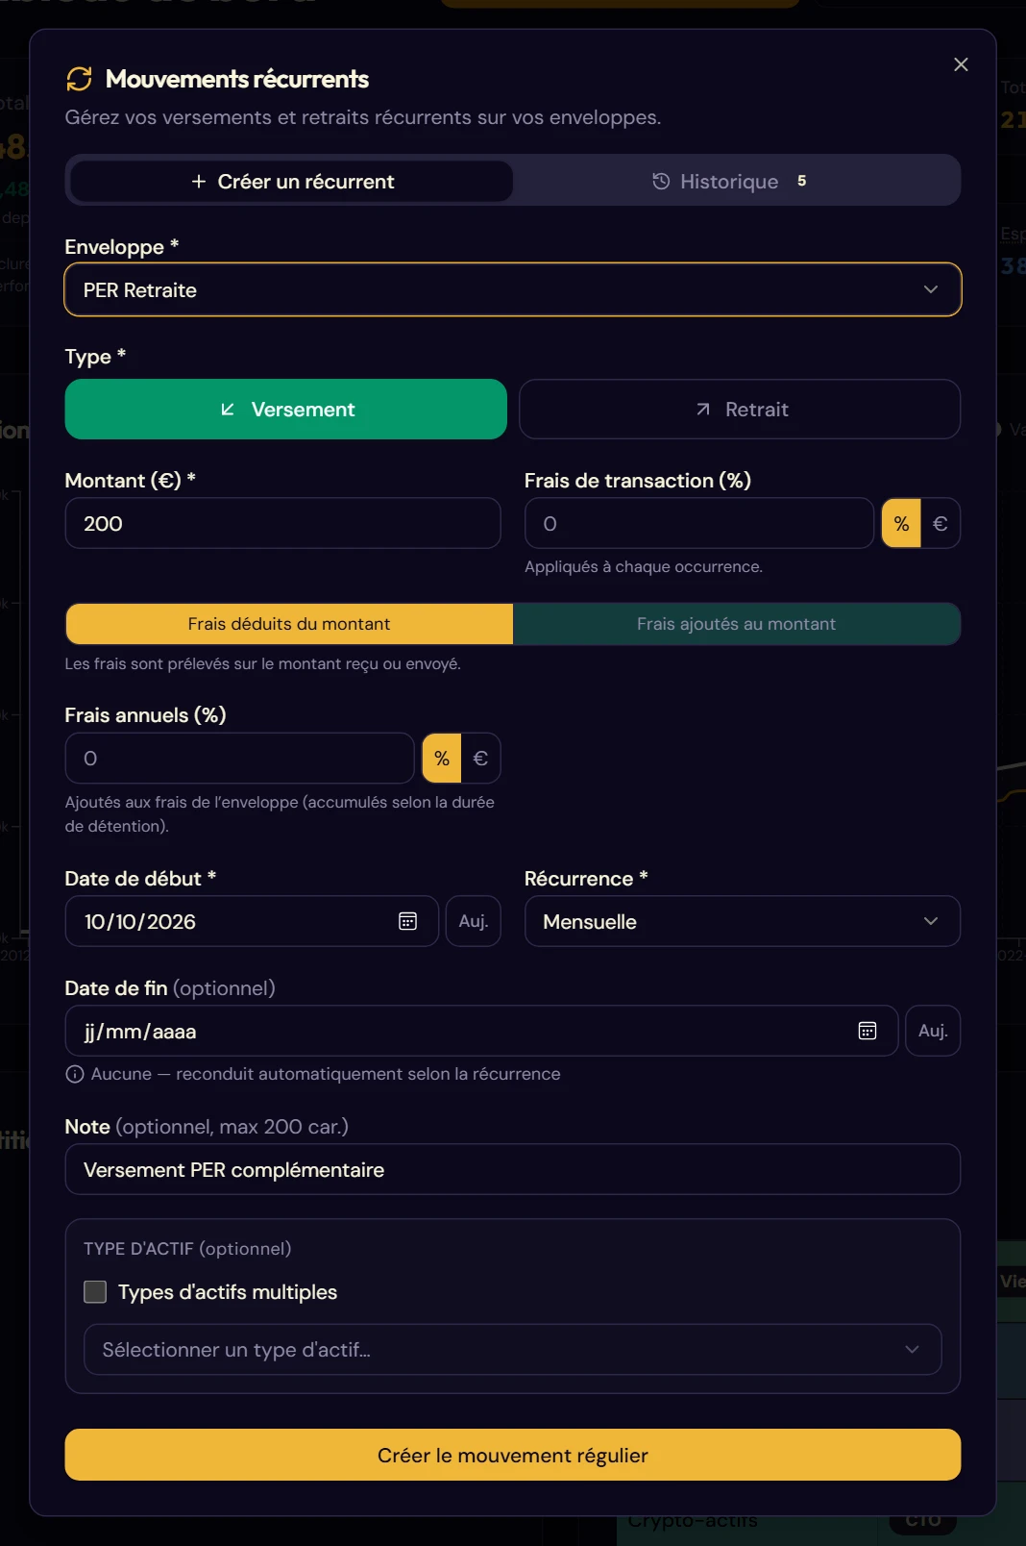Image resolution: width=1026 pixels, height=1546 pixels.
Task: Select percent unit for annual fees
Action: point(442,758)
